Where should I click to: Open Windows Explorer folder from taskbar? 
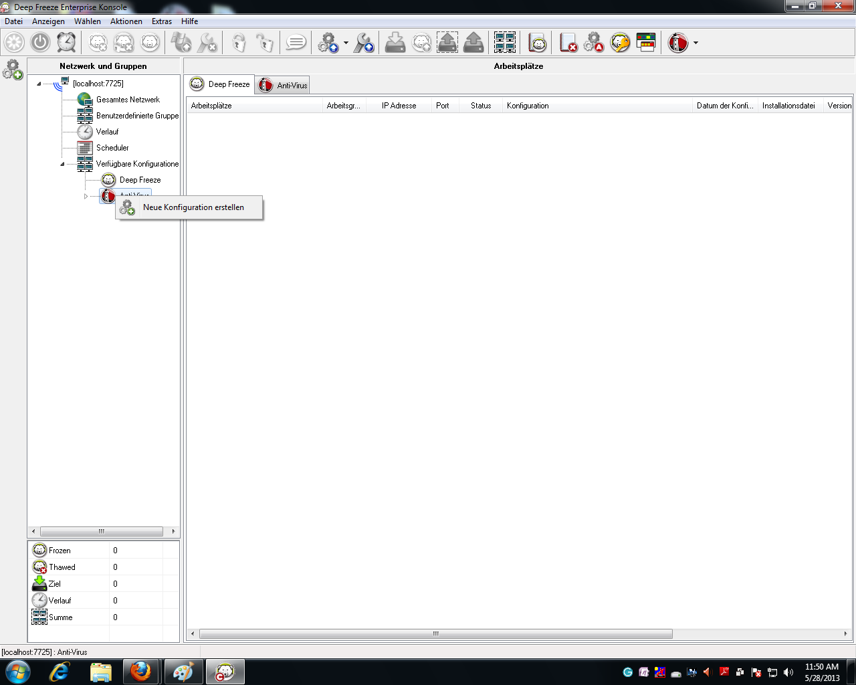click(x=100, y=672)
